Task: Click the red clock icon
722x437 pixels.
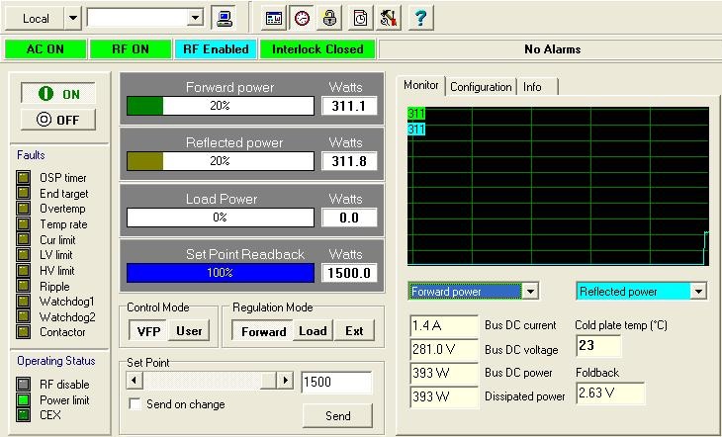Action: click(302, 18)
